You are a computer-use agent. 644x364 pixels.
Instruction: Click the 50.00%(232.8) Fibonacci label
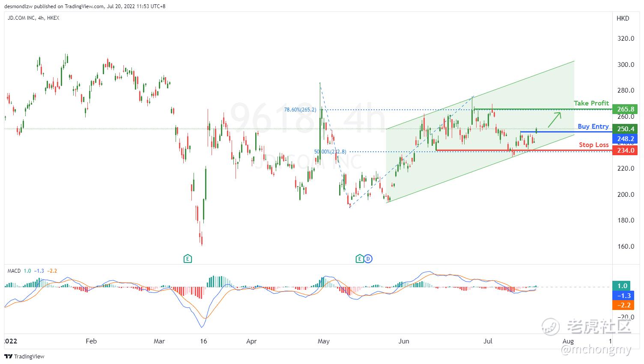pyautogui.click(x=330, y=152)
